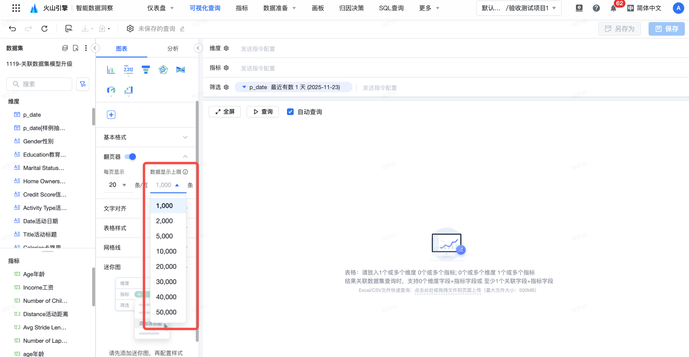This screenshot has width=689, height=357.
Task: Expand the 基本格式 section
Action: [x=145, y=137]
